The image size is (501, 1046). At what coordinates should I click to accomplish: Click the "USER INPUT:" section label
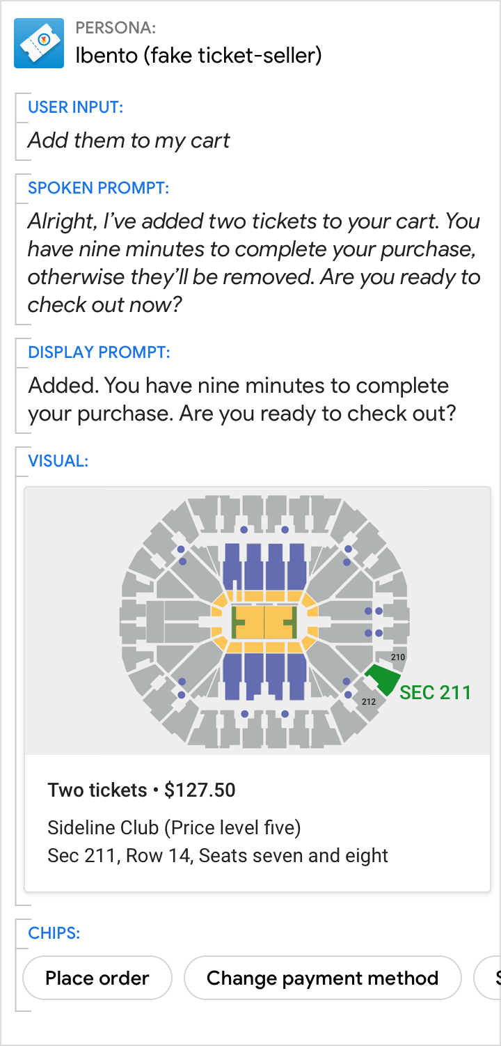[75, 107]
